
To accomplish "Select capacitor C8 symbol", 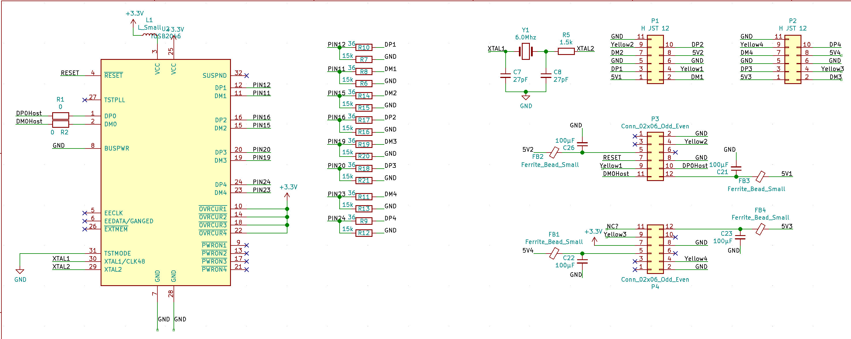I will point(546,76).
